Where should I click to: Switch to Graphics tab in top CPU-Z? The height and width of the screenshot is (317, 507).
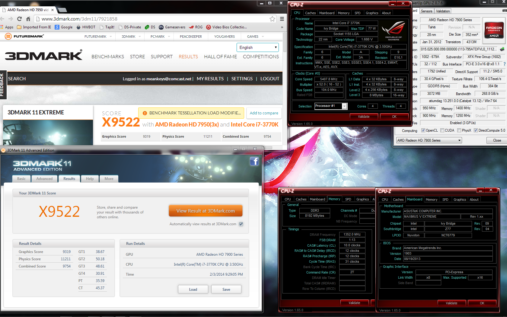(x=372, y=13)
